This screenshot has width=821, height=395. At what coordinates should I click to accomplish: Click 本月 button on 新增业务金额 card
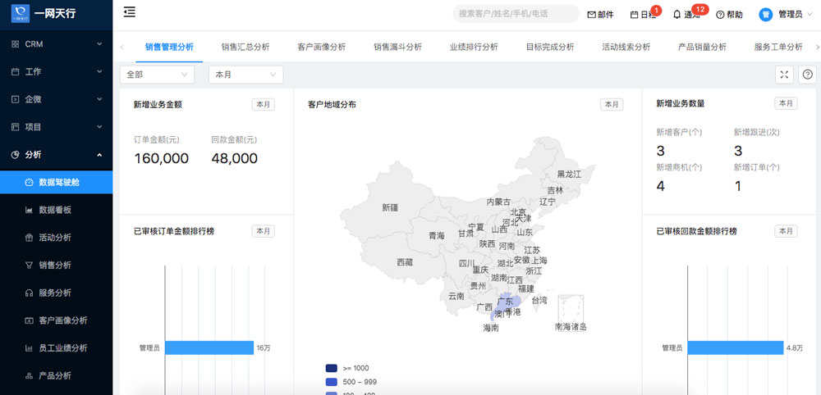(x=263, y=104)
